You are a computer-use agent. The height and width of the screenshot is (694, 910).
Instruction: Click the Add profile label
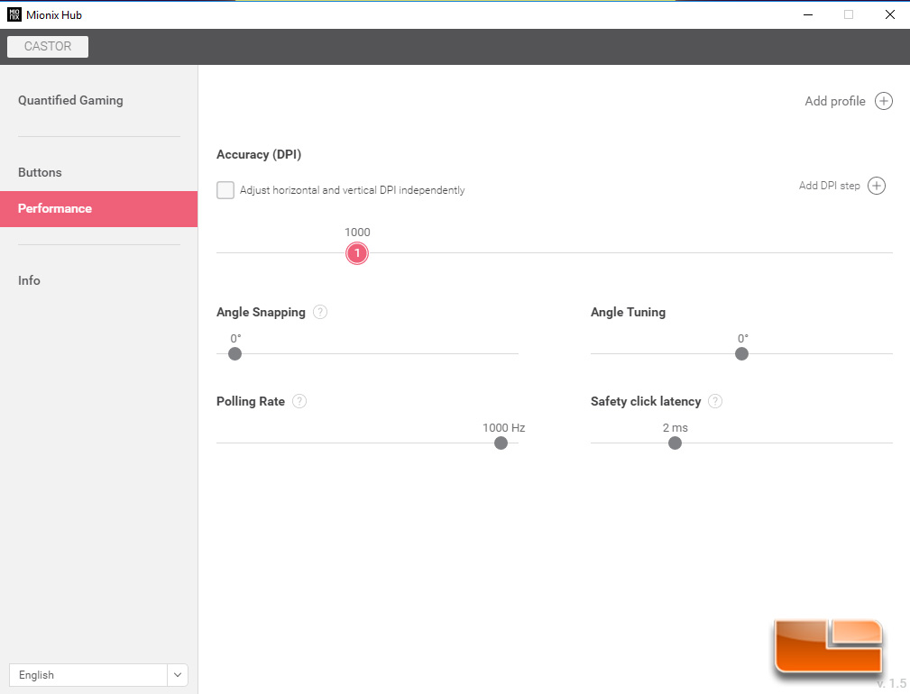coord(834,101)
